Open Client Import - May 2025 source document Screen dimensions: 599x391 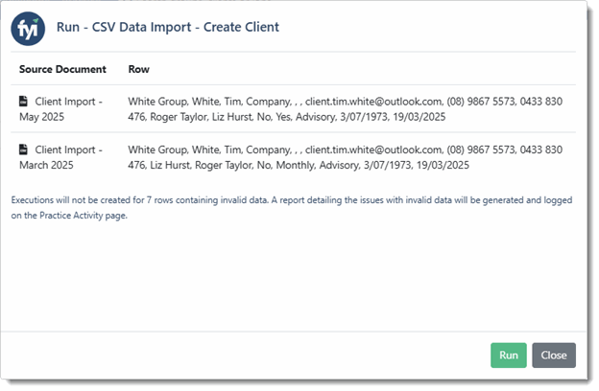click(61, 109)
